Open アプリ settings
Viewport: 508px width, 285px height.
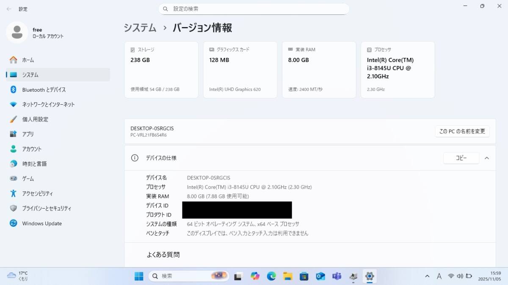tap(58, 134)
